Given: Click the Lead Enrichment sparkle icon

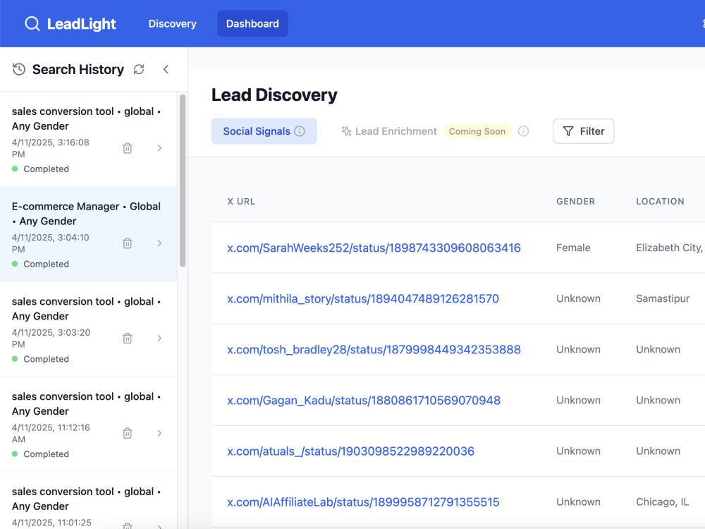Looking at the screenshot, I should pos(346,131).
